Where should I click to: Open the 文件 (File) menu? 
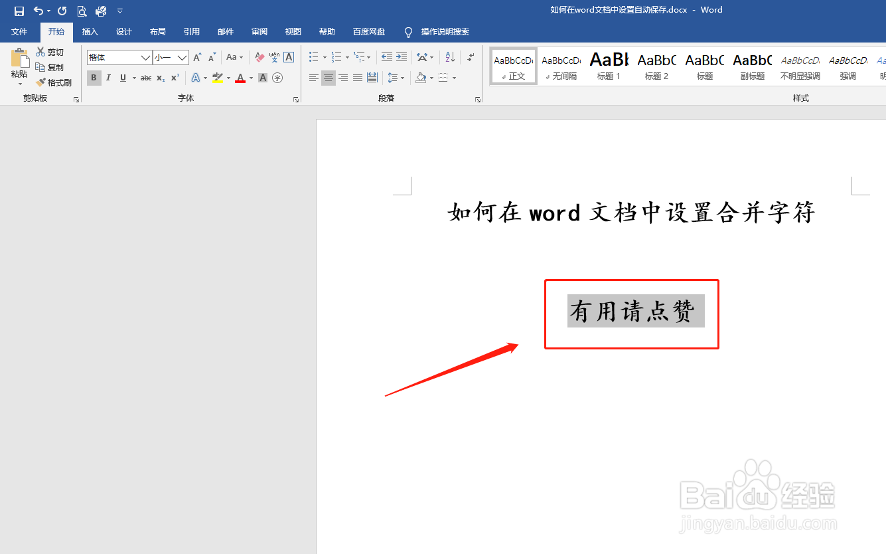pyautogui.click(x=19, y=32)
